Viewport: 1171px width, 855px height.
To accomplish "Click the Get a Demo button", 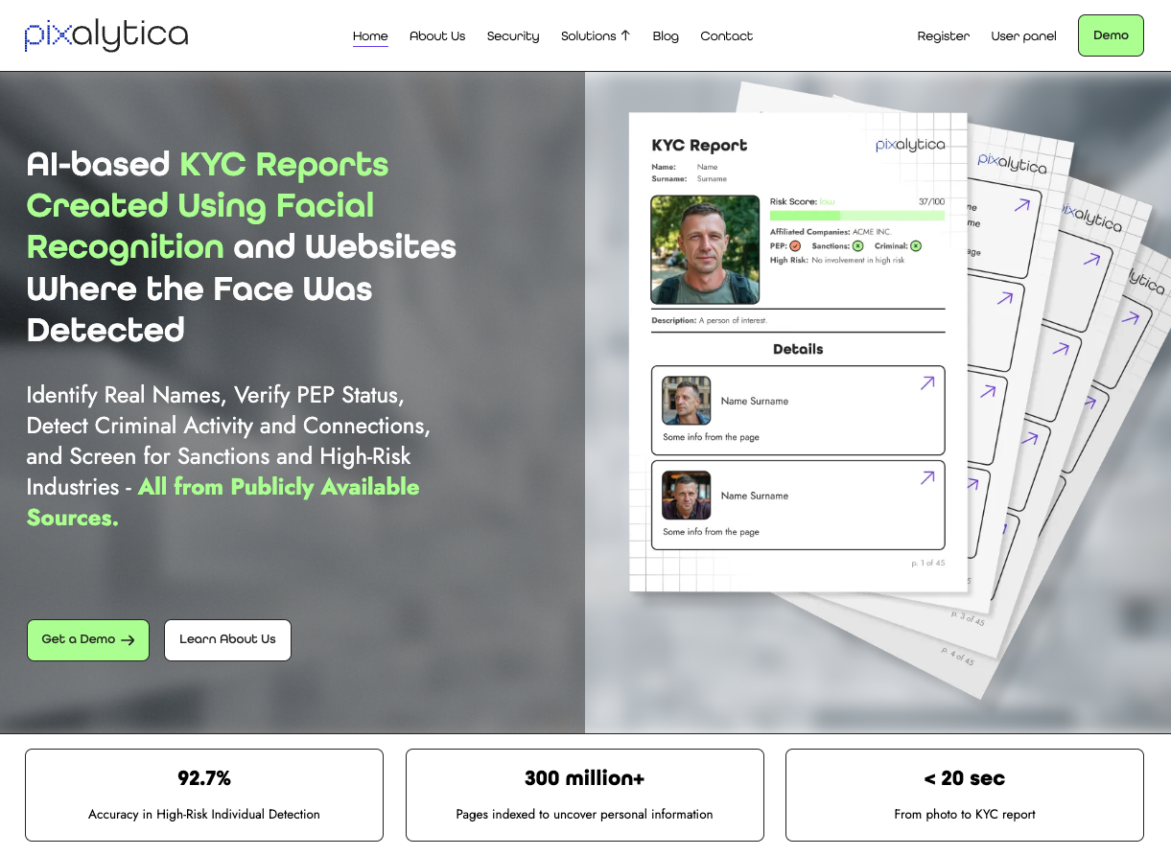I will tap(88, 640).
